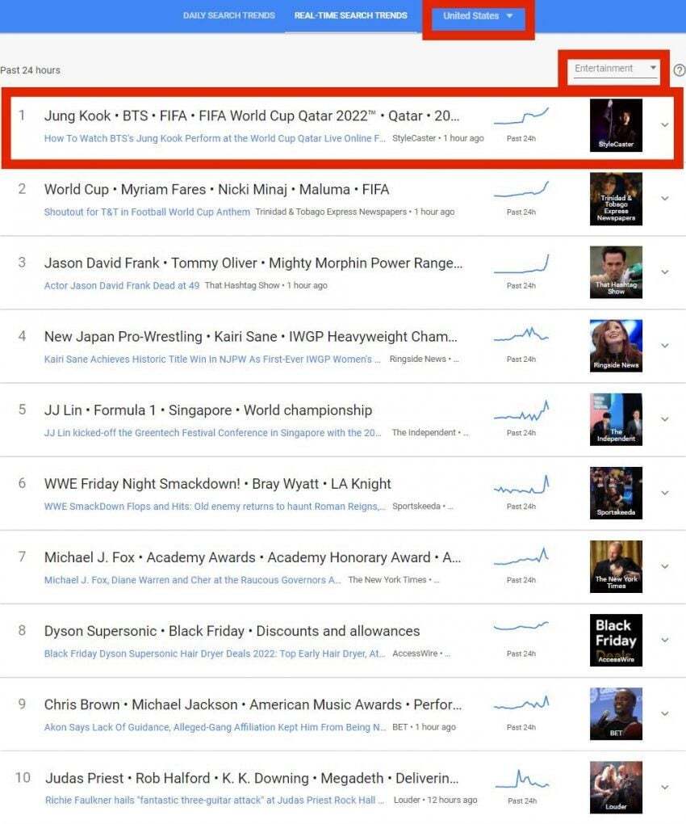Open the Entertainment category dropdown

[616, 69]
